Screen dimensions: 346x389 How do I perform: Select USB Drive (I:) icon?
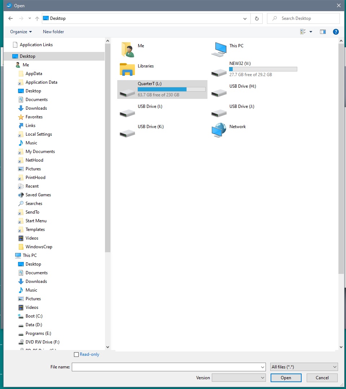[x=127, y=113]
